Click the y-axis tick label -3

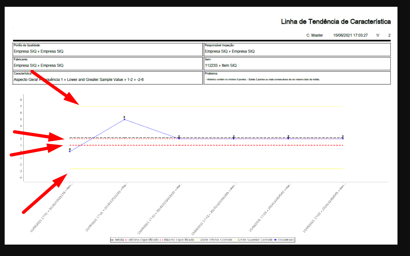pyautogui.click(x=20, y=171)
